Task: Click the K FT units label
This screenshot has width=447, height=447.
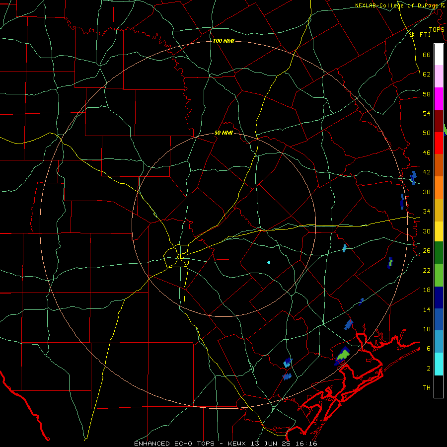Action: 420,34
